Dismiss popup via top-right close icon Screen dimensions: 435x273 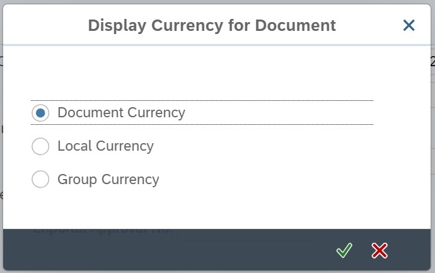pyautogui.click(x=409, y=25)
